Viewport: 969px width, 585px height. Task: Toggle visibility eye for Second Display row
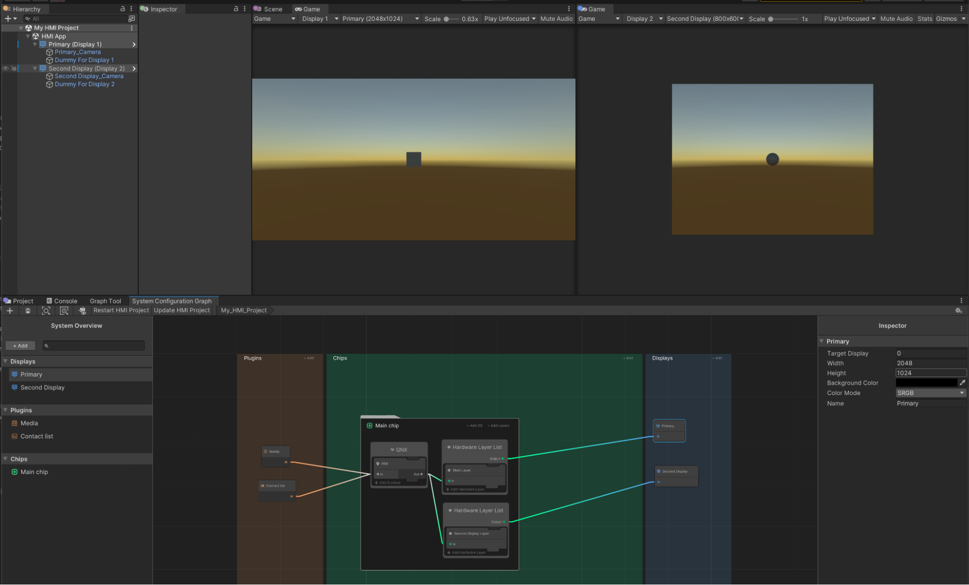[x=6, y=68]
